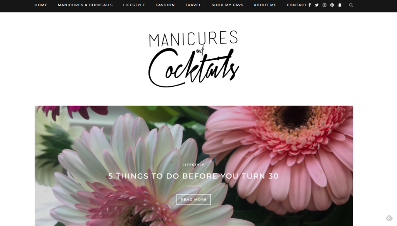Open the Snapchat ghost icon
397x226 pixels.
tap(340, 5)
